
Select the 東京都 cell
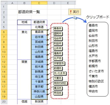click(x=39, y=87)
